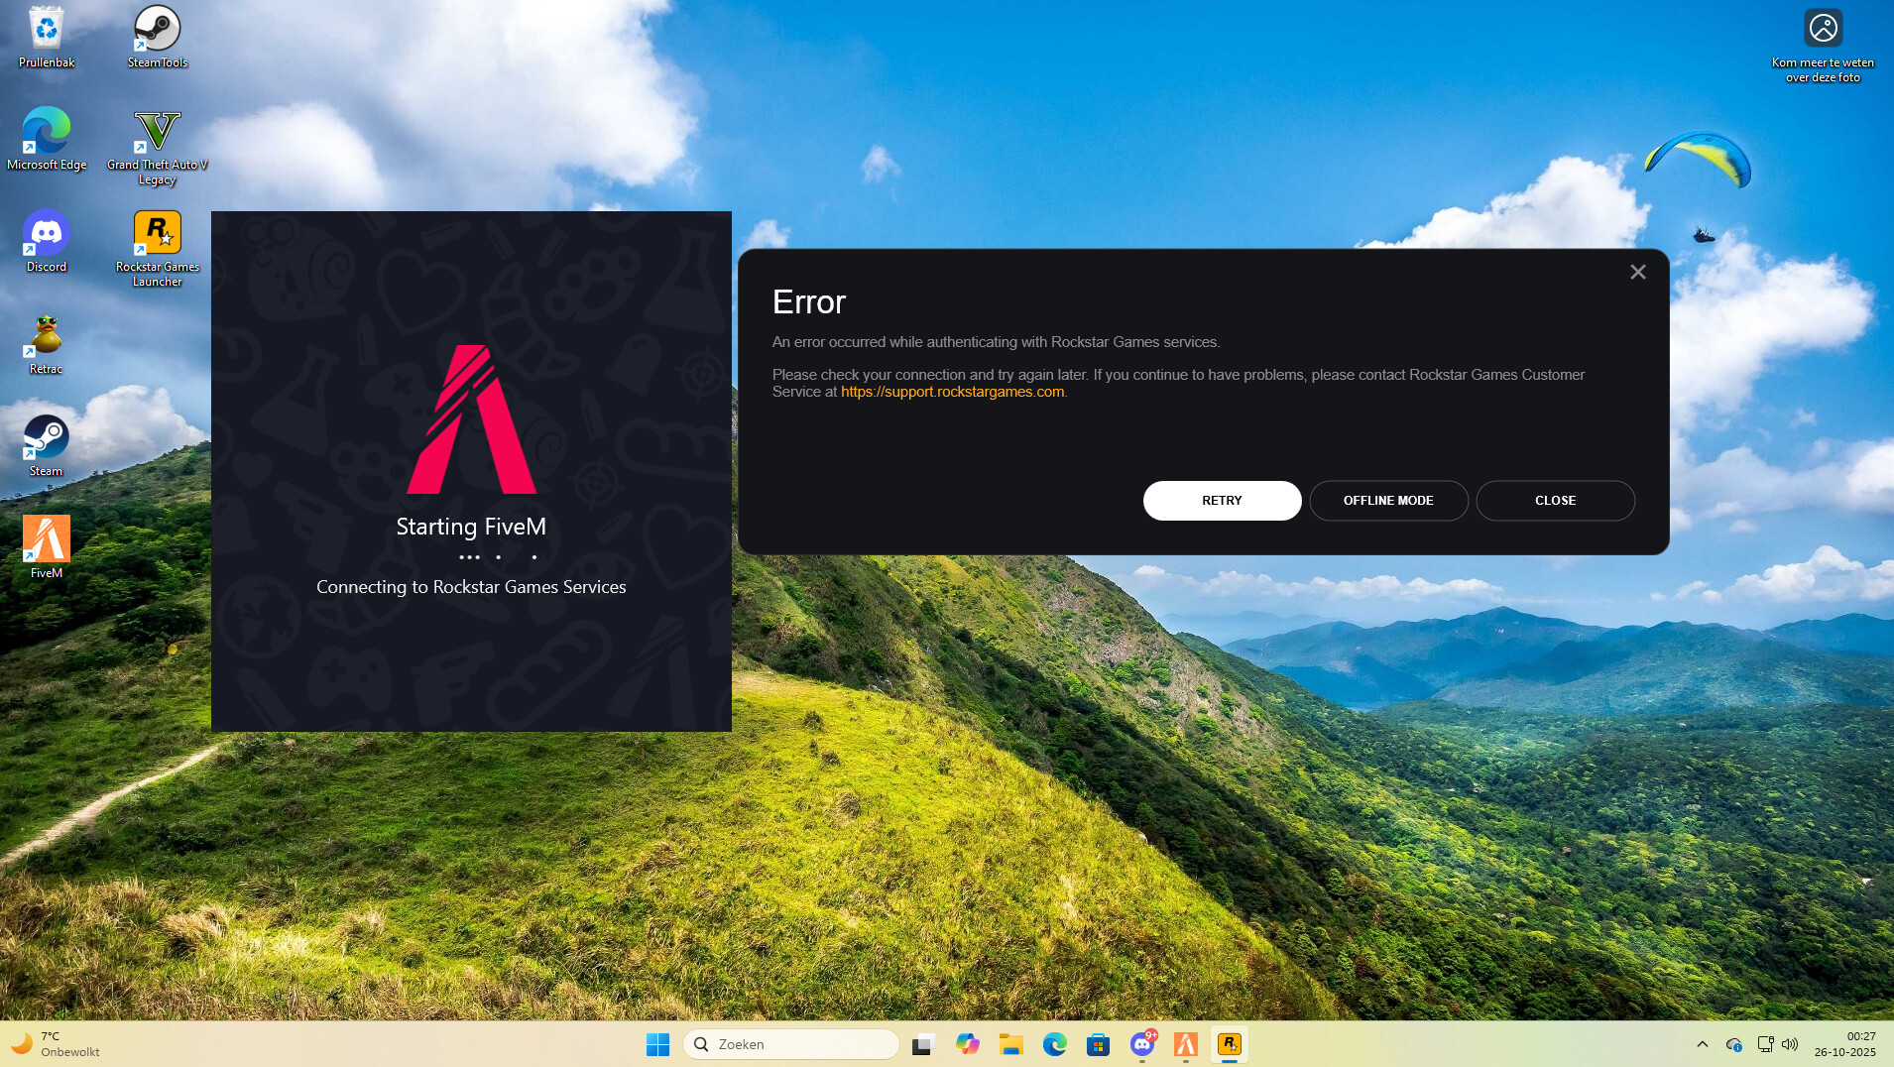1894x1067 pixels.
Task: Click the 'Starting FiveM' text
Action: coord(471,527)
